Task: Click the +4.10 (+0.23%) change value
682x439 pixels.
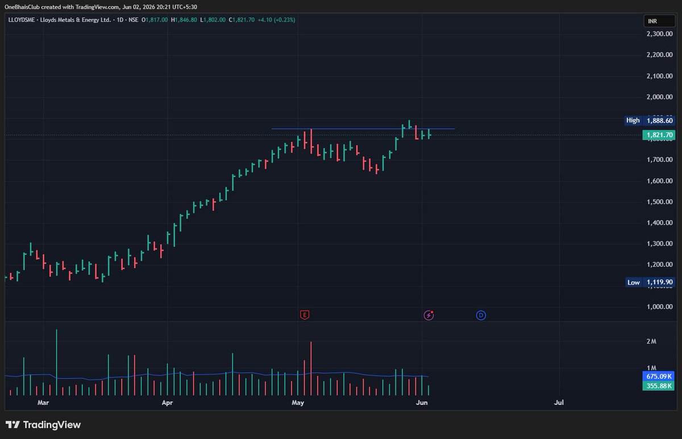Action: click(x=276, y=20)
